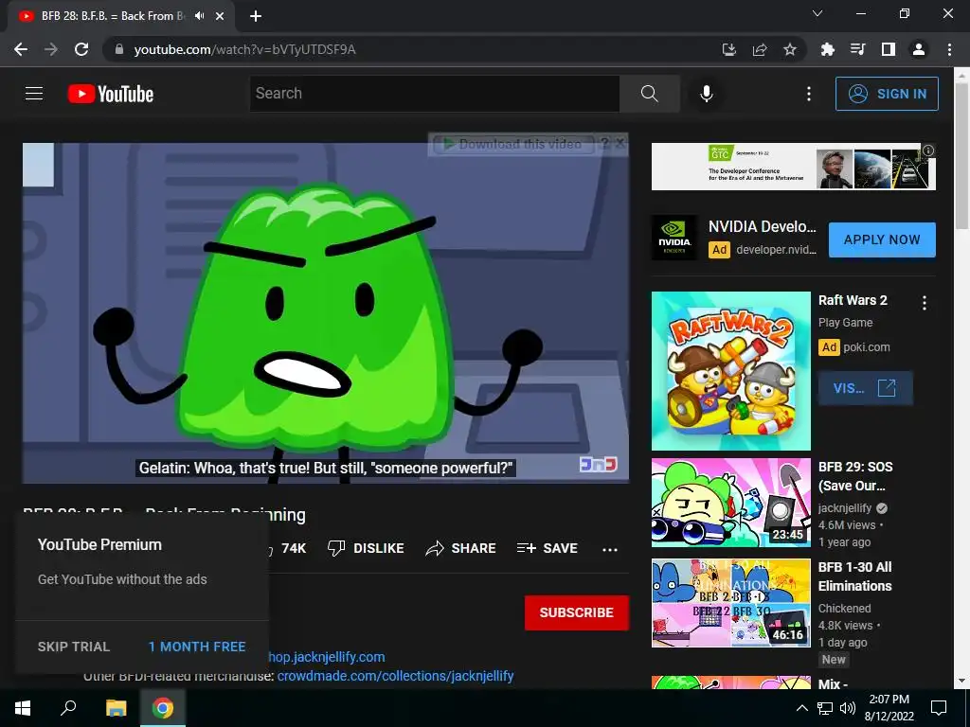Open more actions ellipsis under video
Image resolution: width=970 pixels, height=727 pixels.
pos(610,549)
